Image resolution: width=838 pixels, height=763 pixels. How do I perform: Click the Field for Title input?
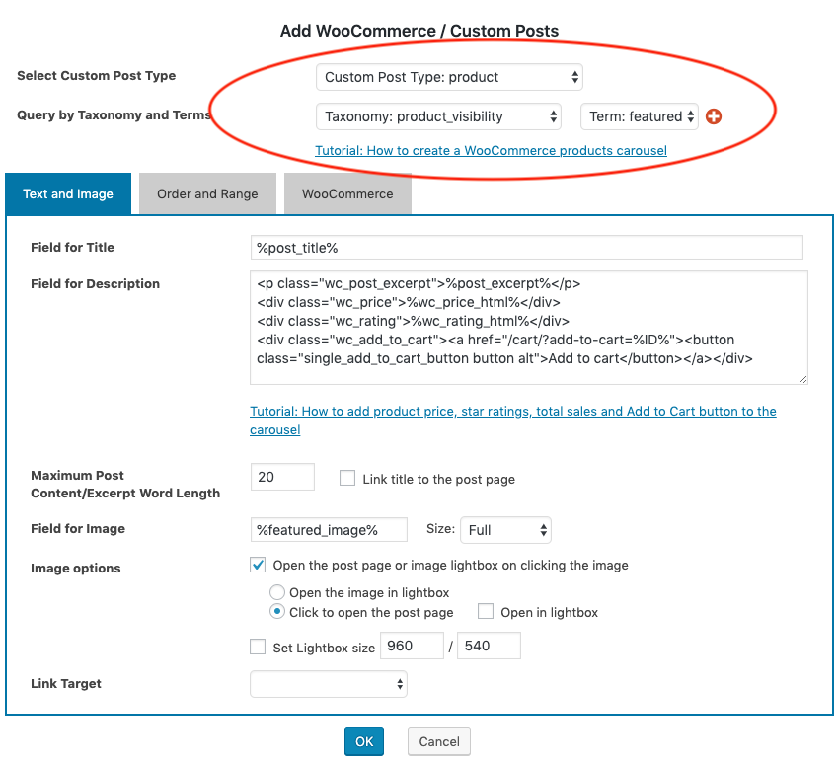527,248
